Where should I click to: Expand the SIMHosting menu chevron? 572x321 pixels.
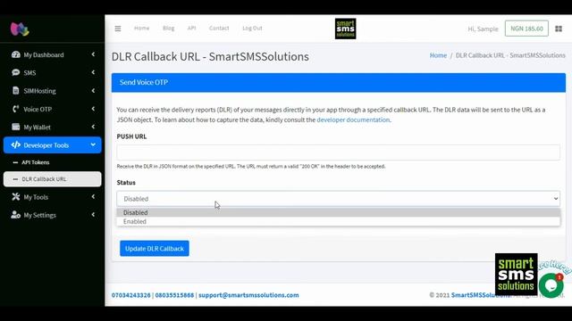coord(93,90)
